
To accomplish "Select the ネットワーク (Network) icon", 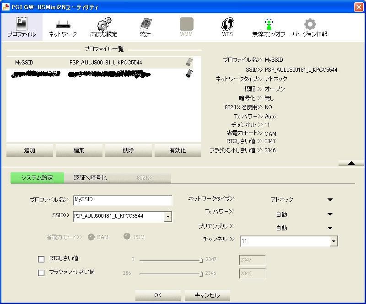I will click(x=62, y=26).
